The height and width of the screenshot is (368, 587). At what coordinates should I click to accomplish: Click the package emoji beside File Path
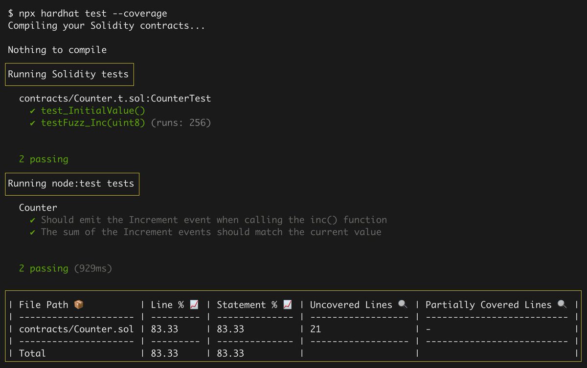tap(78, 305)
